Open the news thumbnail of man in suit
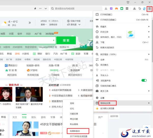Image resolution: width=153 pixels, height=138 pixels. coord(29,94)
